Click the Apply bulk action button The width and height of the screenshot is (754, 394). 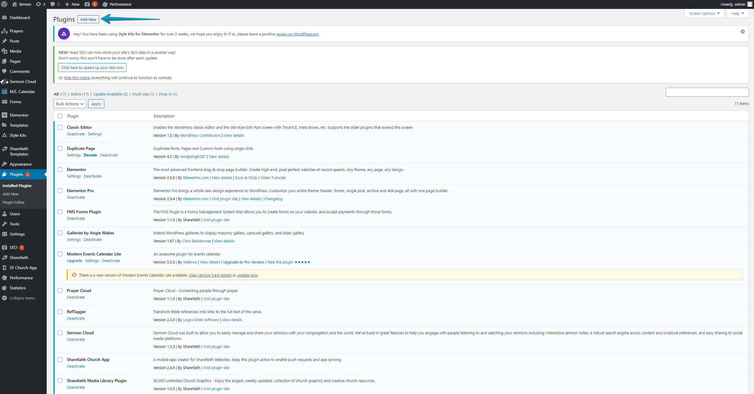[x=96, y=104]
